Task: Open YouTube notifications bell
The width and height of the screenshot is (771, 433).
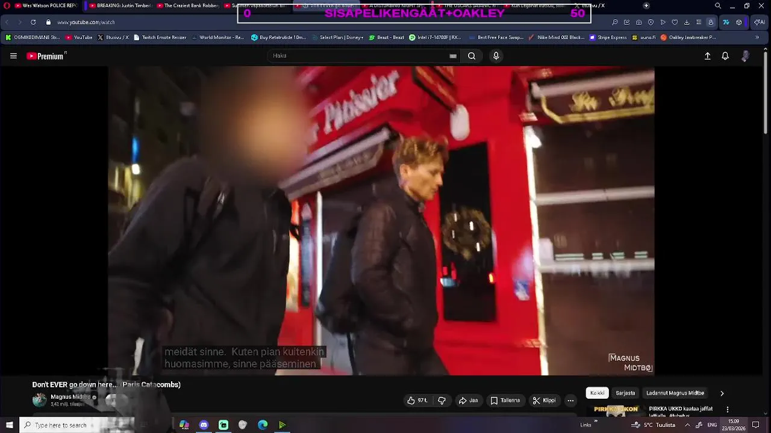Action: (725, 56)
